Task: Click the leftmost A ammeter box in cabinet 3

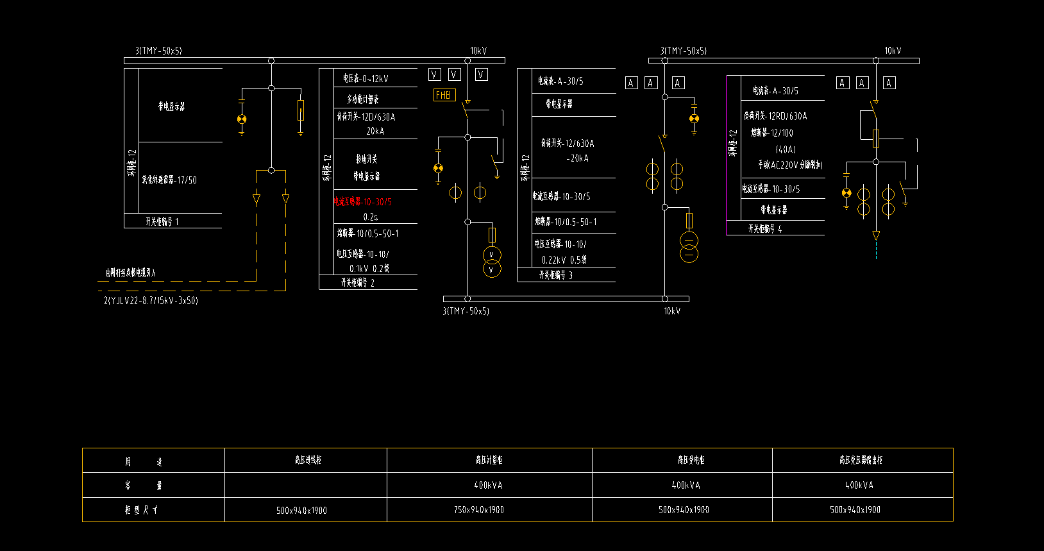Action: click(632, 83)
